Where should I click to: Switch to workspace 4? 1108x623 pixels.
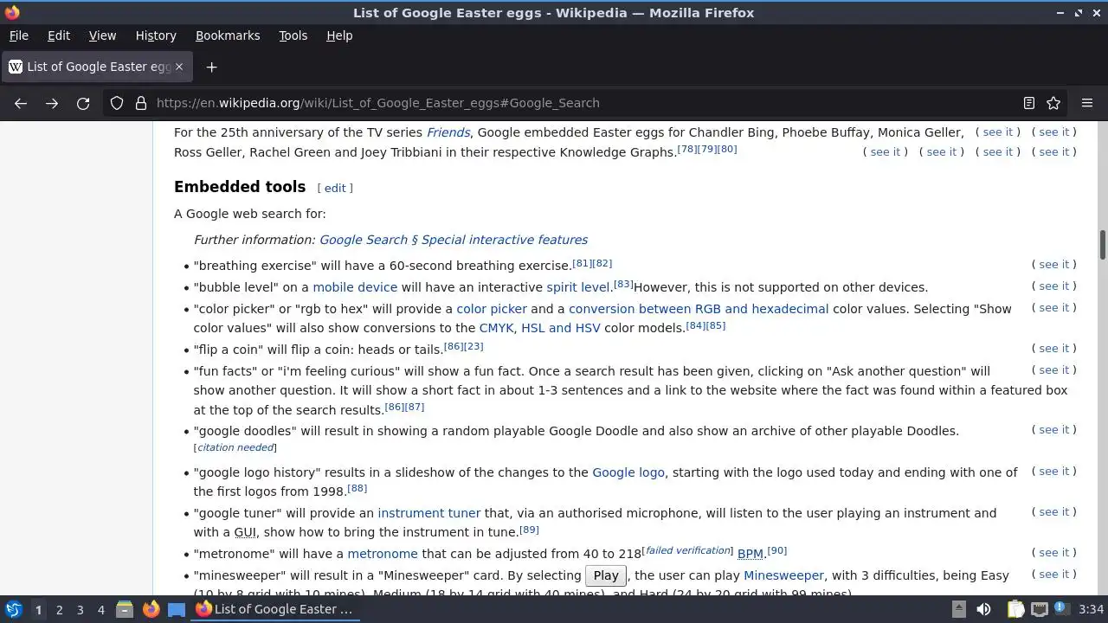click(x=100, y=609)
